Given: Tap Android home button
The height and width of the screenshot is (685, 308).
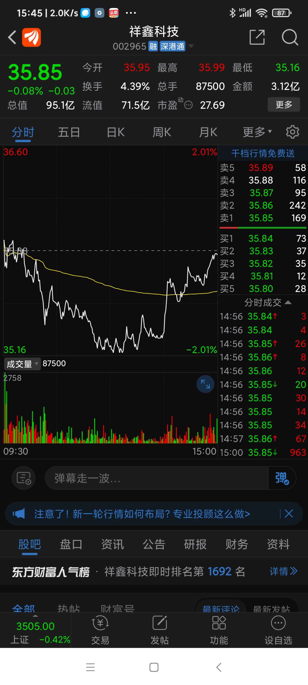Looking at the screenshot, I should click(x=154, y=667).
